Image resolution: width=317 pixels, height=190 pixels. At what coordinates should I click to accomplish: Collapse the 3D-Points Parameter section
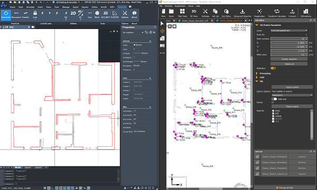pos(257,25)
